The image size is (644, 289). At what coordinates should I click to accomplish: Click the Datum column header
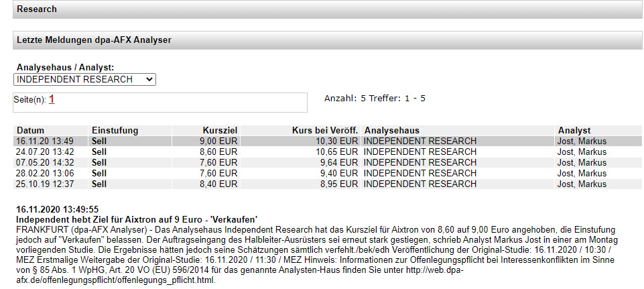[x=30, y=130]
